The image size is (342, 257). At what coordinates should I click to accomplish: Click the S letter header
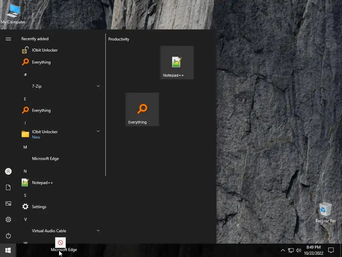(25, 195)
